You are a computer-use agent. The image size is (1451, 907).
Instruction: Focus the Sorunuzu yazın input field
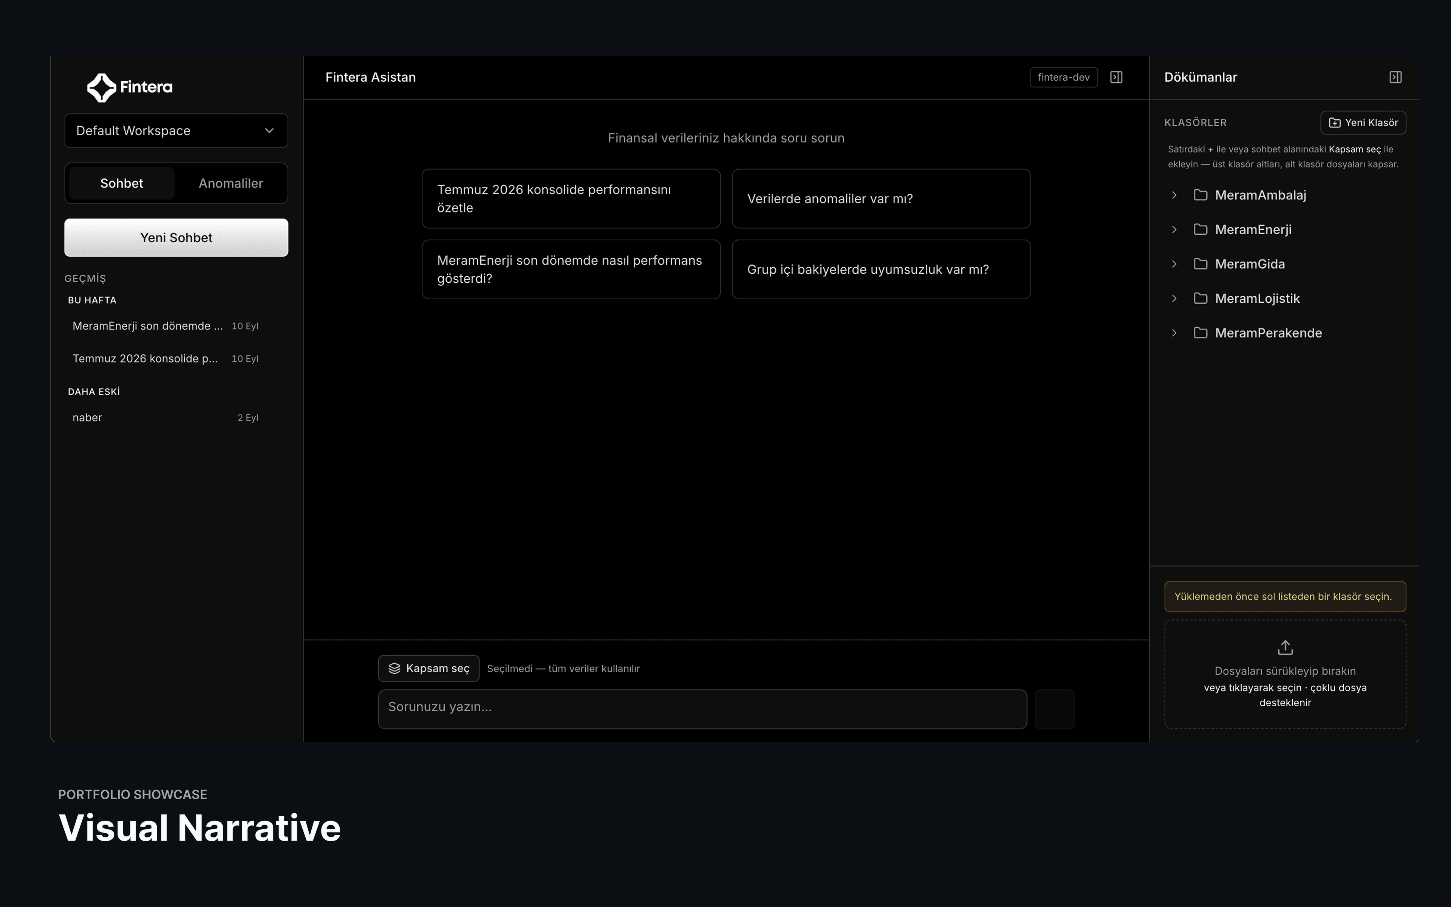(x=702, y=709)
